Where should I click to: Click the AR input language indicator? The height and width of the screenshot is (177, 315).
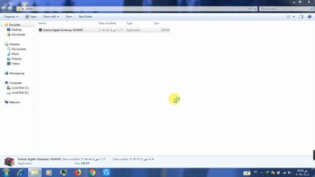pyautogui.click(x=255, y=172)
